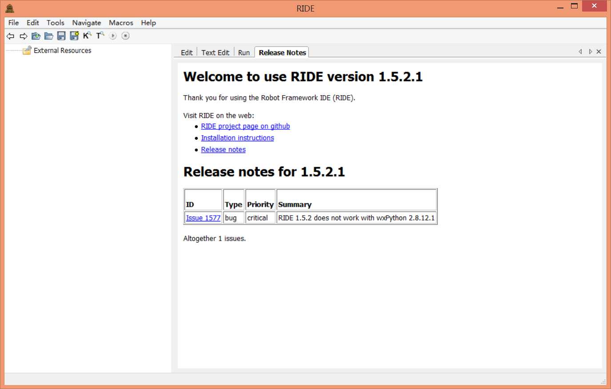The width and height of the screenshot is (611, 389).
Task: Switch to the Run tab
Action: pos(244,52)
